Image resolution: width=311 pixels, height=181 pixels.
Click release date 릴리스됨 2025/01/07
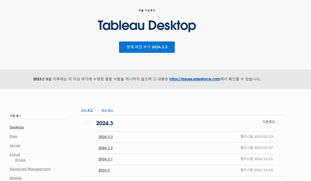point(257,148)
